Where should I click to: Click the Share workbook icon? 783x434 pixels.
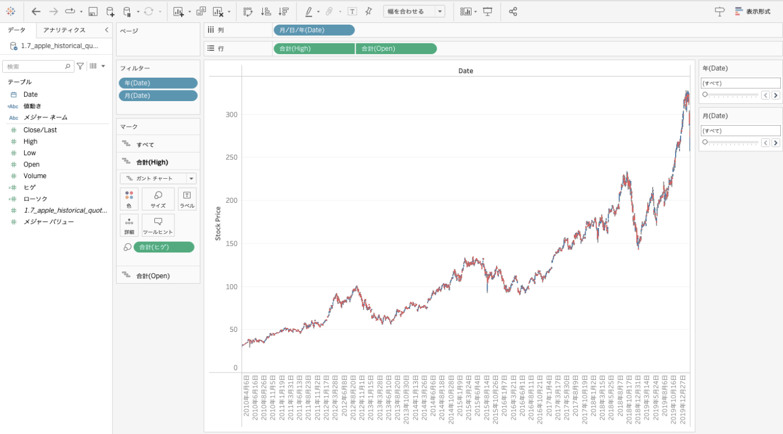click(513, 11)
